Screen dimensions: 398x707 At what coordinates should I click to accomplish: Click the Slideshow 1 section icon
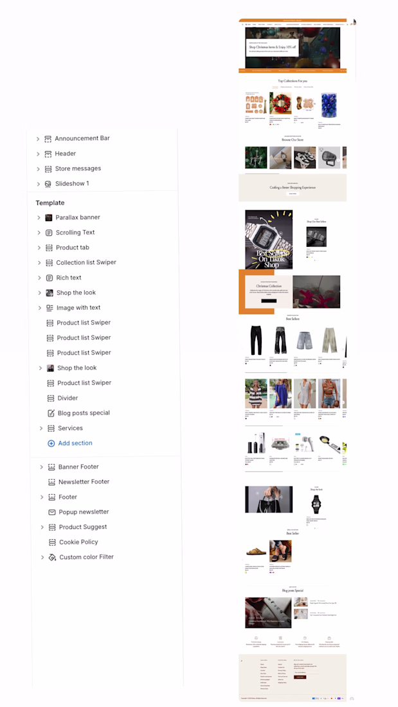pyautogui.click(x=48, y=184)
